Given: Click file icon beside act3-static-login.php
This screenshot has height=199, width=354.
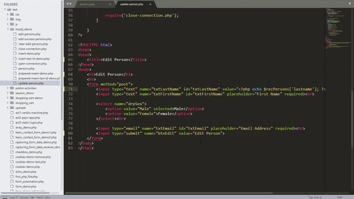Looking at the screenshot, I should (x=12, y=123).
